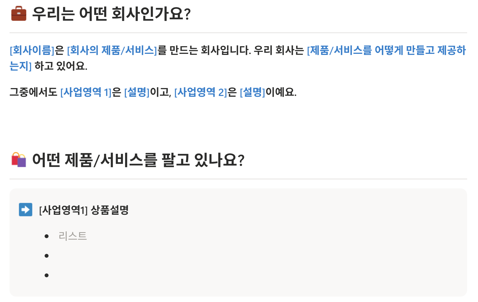Click the first bullet point marker
Screen dimensions: 478x302
click(x=47, y=236)
